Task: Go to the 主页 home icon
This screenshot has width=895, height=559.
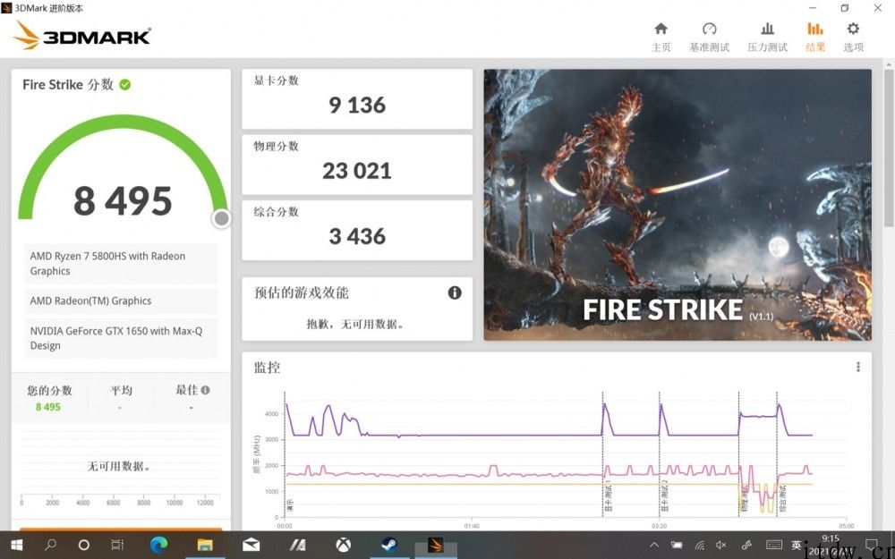Action: (x=661, y=30)
